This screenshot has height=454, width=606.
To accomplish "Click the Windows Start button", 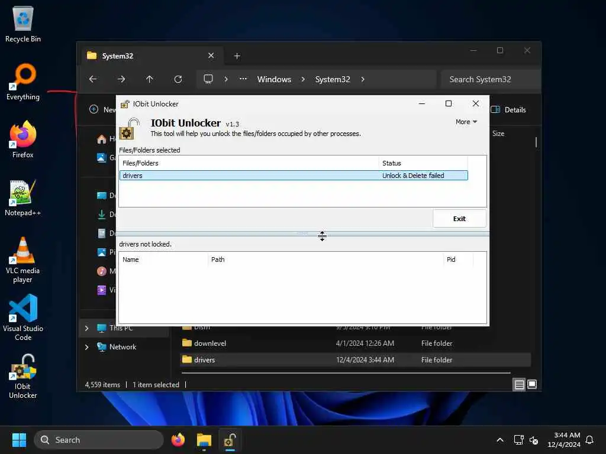I will tap(19, 440).
